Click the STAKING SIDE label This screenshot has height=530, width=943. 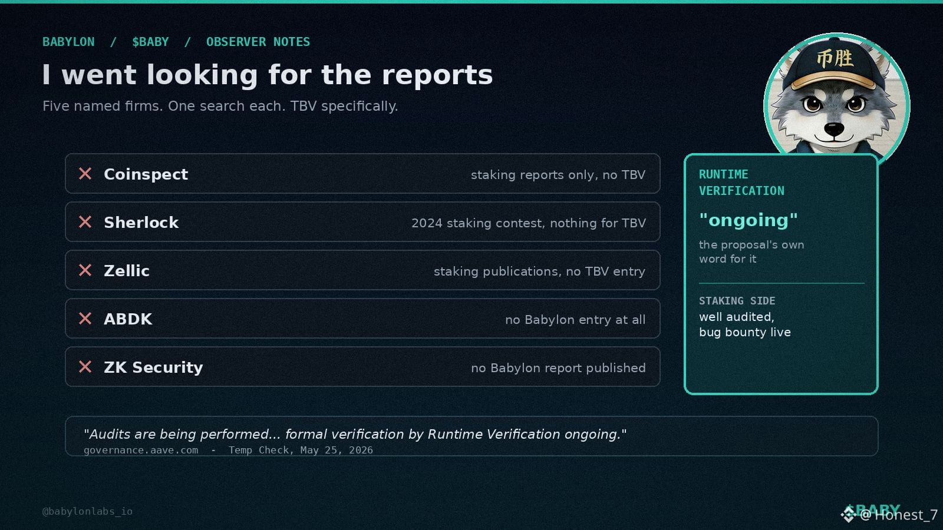(737, 301)
